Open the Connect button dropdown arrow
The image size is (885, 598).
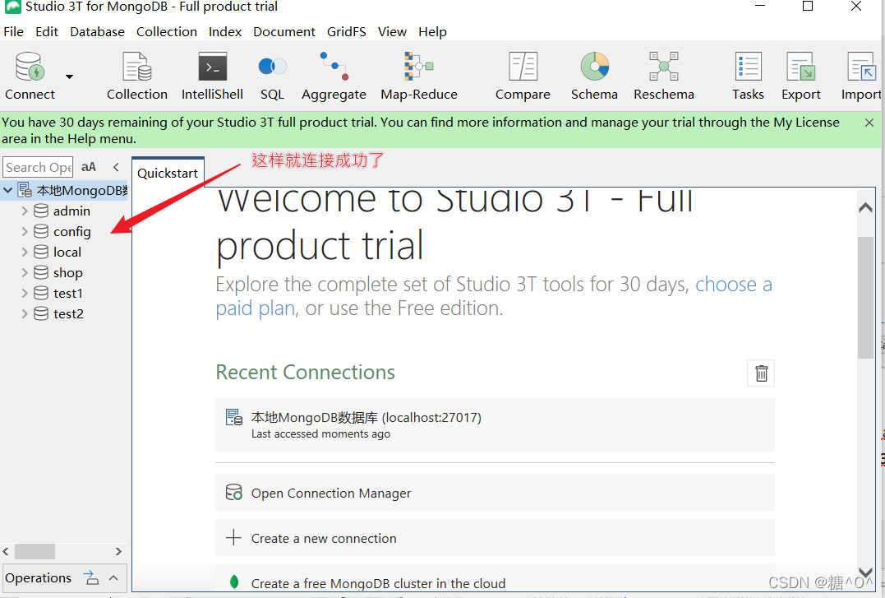point(69,76)
